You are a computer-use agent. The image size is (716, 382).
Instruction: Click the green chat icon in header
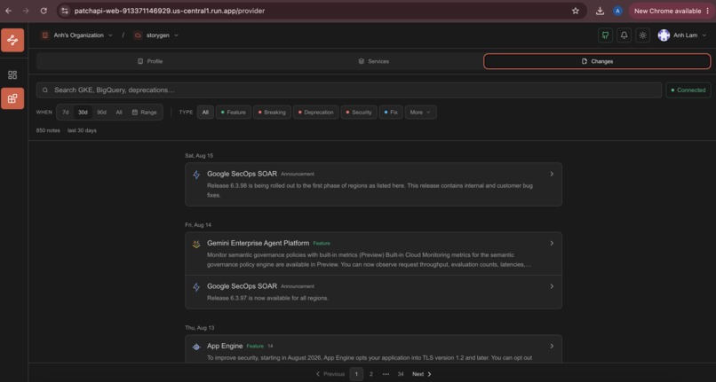605,35
